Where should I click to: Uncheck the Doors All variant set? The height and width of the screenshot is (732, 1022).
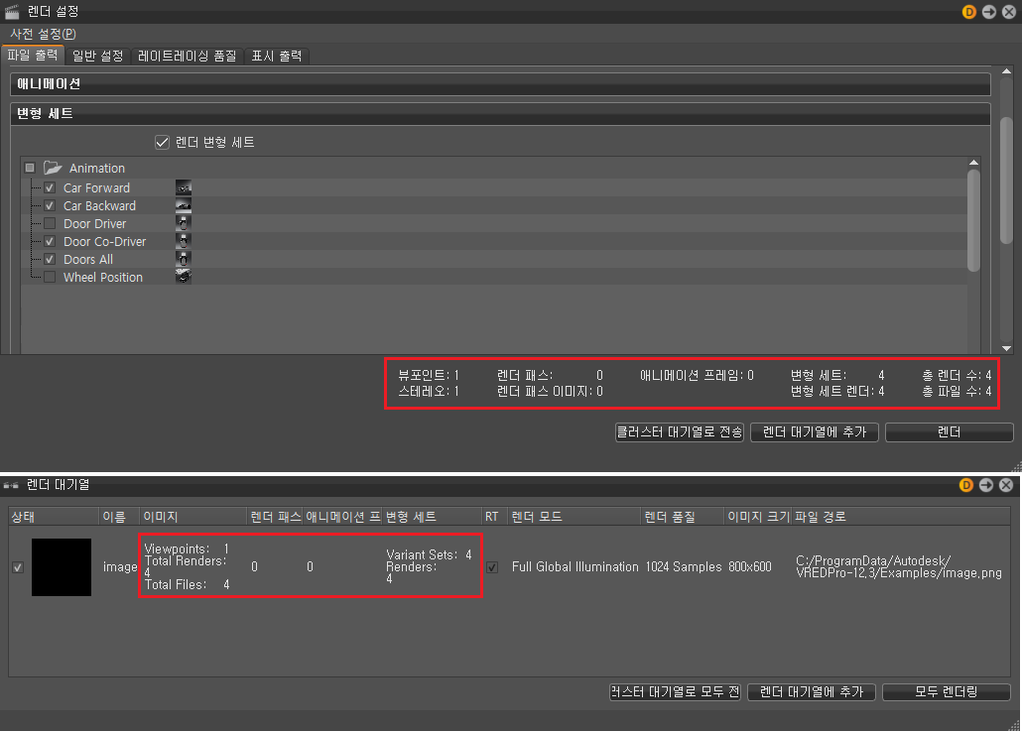[x=50, y=259]
